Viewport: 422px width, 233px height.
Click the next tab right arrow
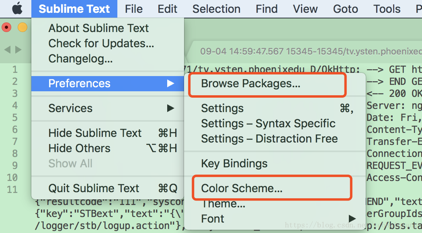[x=18, y=50]
